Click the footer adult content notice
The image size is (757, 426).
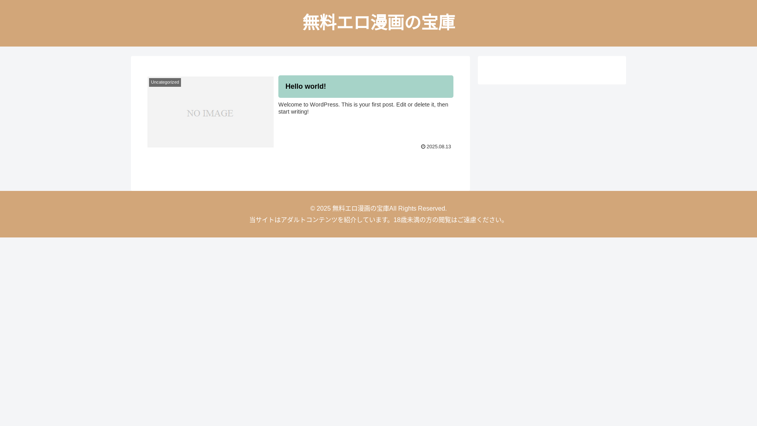378,220
